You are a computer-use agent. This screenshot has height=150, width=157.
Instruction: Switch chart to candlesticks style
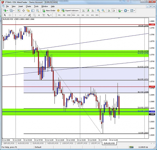tap(88, 11)
